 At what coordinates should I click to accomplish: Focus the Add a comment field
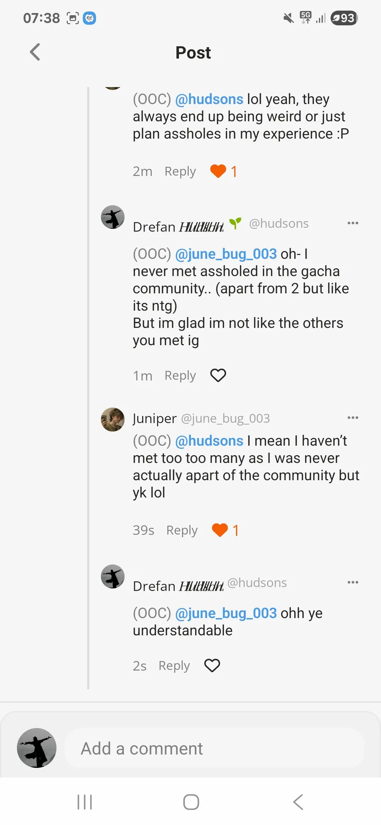214,748
